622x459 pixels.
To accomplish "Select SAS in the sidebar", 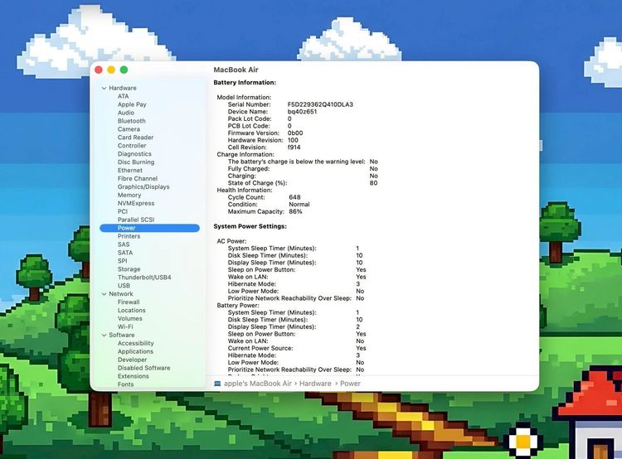I will coord(124,244).
